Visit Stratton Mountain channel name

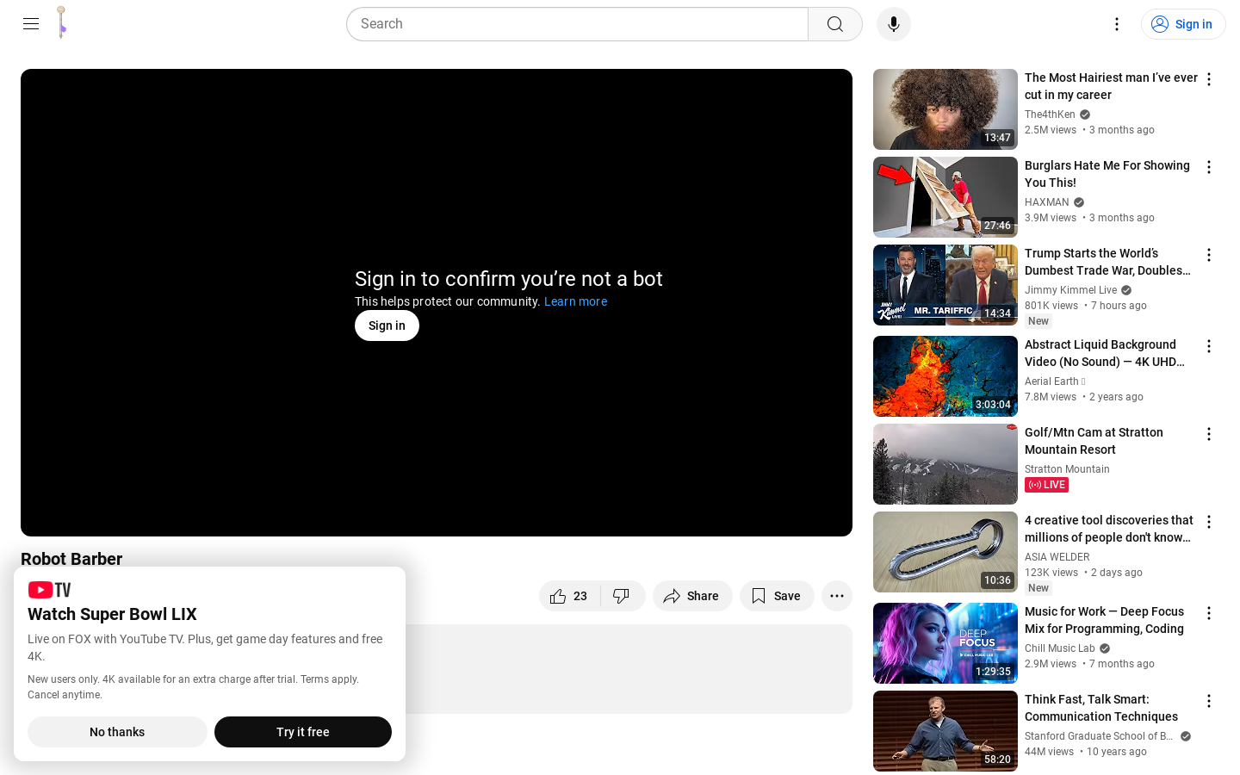pos(1067,469)
